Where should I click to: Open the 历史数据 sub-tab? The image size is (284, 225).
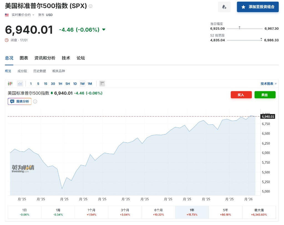click(40, 71)
